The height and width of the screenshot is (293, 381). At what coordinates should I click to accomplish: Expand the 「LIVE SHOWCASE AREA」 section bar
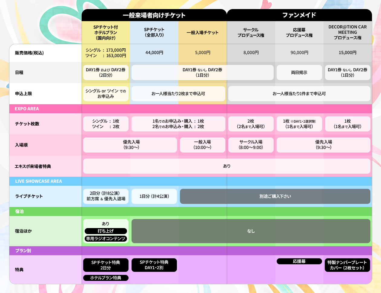coord(45,181)
